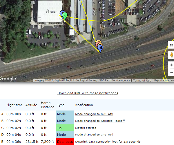The width and height of the screenshot is (174, 145).
Task: Open the map layers grid button
Action: click(x=171, y=45)
